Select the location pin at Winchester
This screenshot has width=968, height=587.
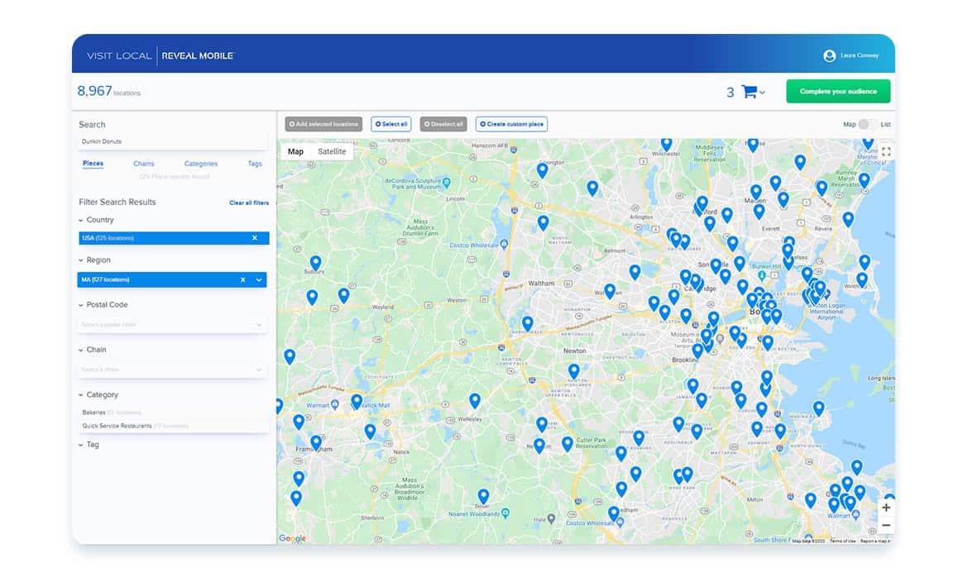coord(666,145)
